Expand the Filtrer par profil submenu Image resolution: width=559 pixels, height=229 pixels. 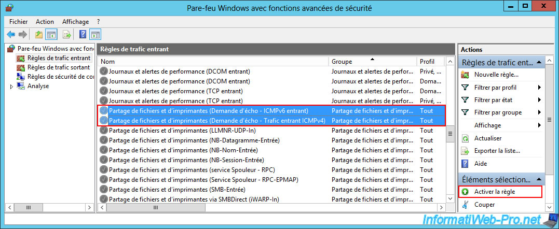tap(540, 88)
